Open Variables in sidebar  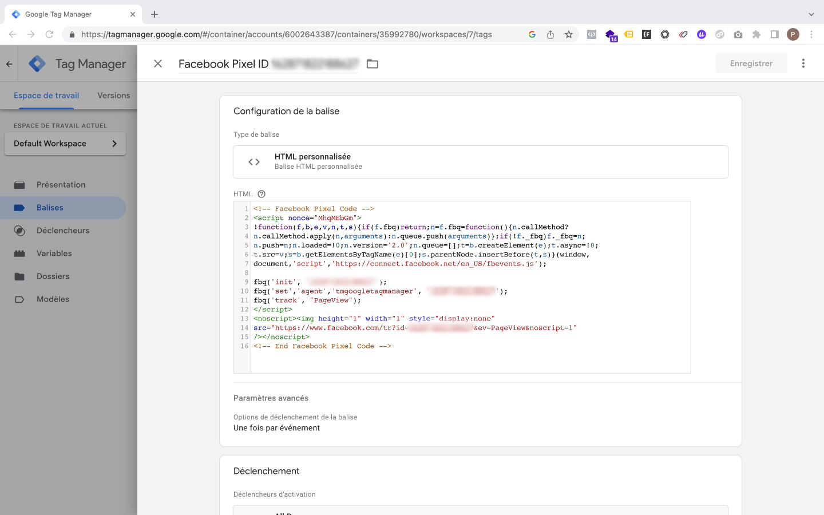coord(63,253)
